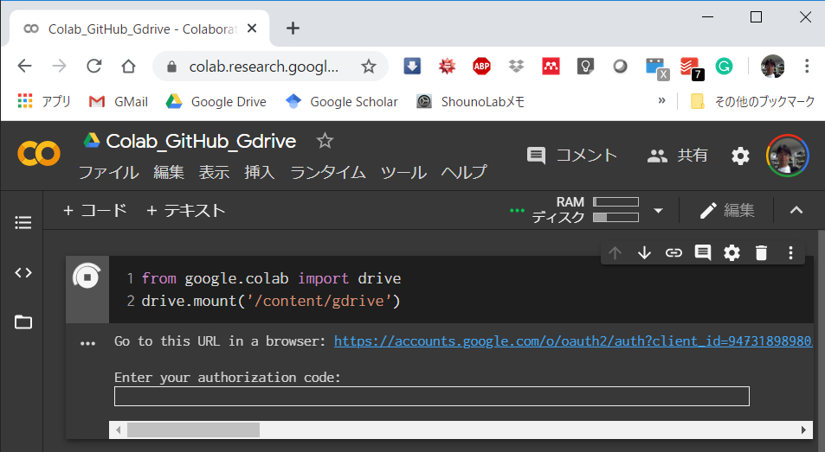Go to browser home page
Viewport: 825px width, 452px height.
[128, 67]
